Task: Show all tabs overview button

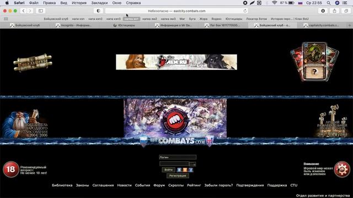Action: coord(346,11)
